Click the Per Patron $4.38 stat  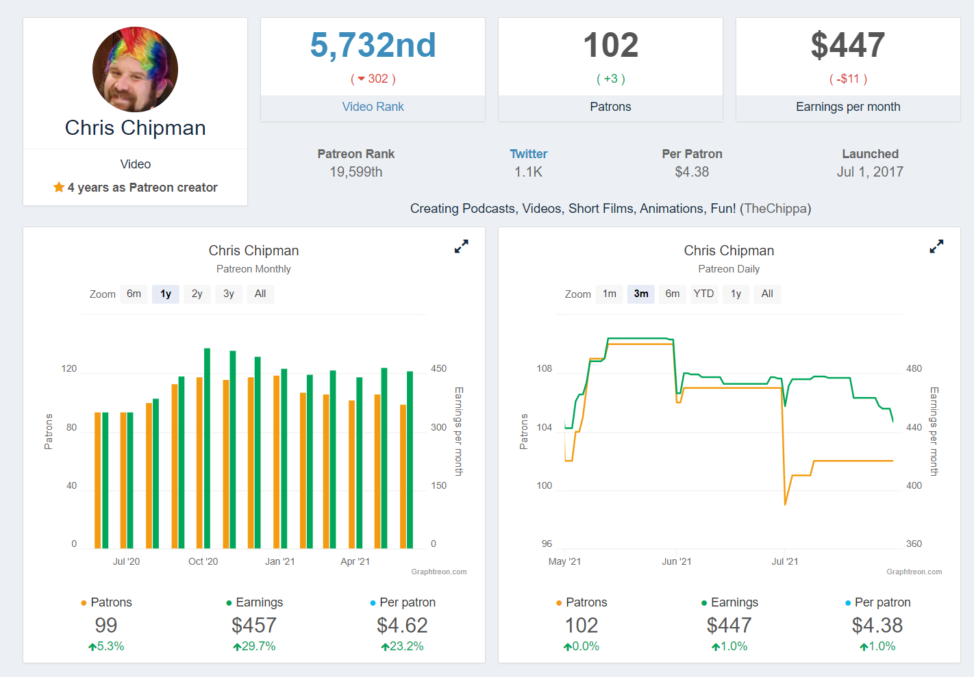click(692, 172)
